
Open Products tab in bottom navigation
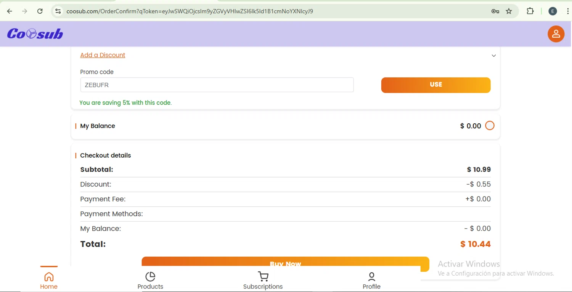click(150, 281)
